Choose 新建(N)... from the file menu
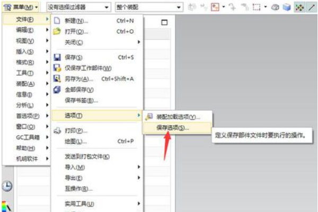The image size is (318, 212). 97,21
